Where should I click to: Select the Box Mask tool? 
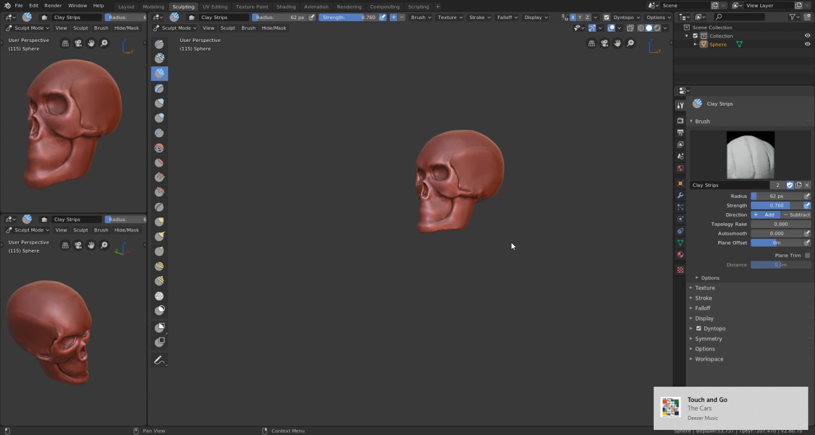pos(159,328)
